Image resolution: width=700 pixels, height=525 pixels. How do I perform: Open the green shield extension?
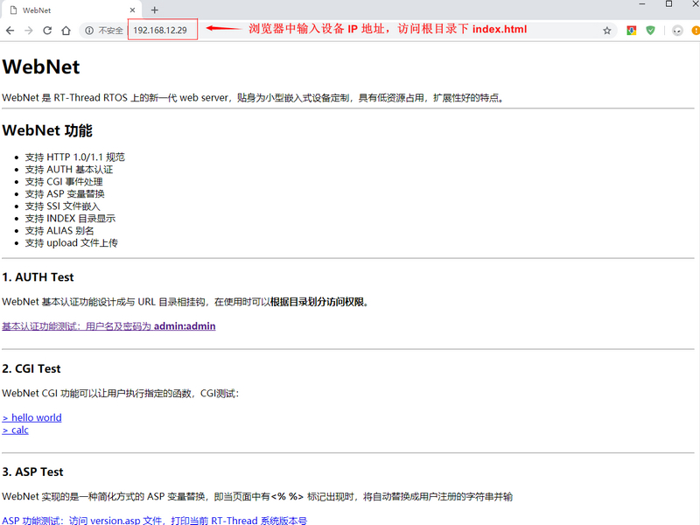650,31
